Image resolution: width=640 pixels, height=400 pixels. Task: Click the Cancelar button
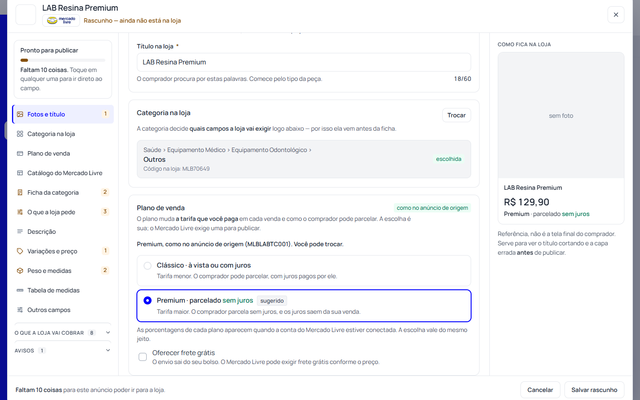(540, 390)
